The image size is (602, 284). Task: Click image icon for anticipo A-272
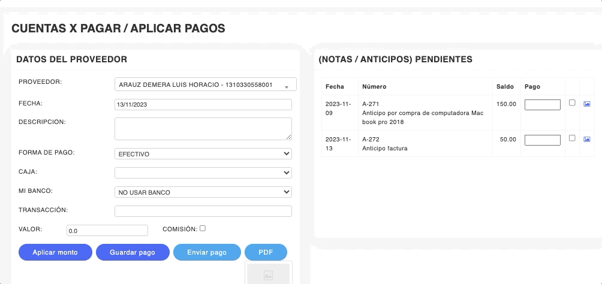586,139
